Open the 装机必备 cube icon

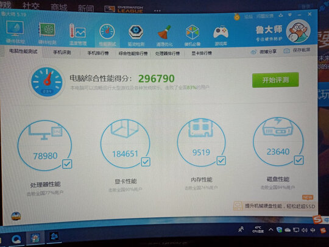[x=193, y=35]
